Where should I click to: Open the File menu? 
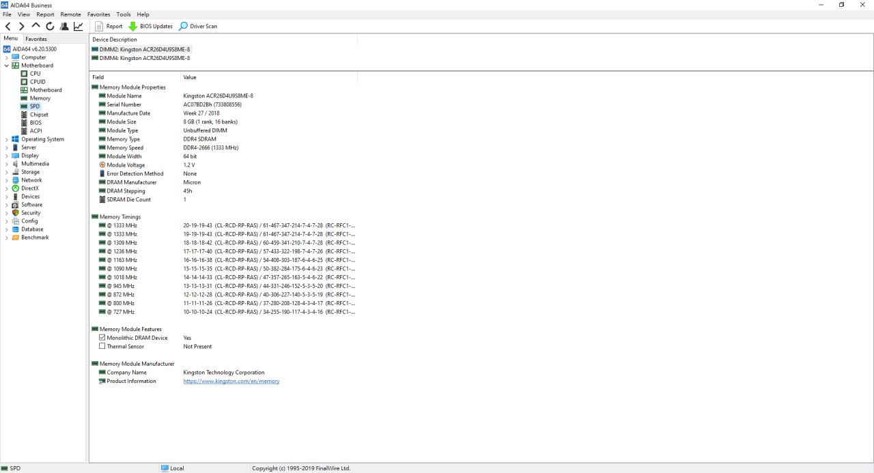(x=7, y=14)
